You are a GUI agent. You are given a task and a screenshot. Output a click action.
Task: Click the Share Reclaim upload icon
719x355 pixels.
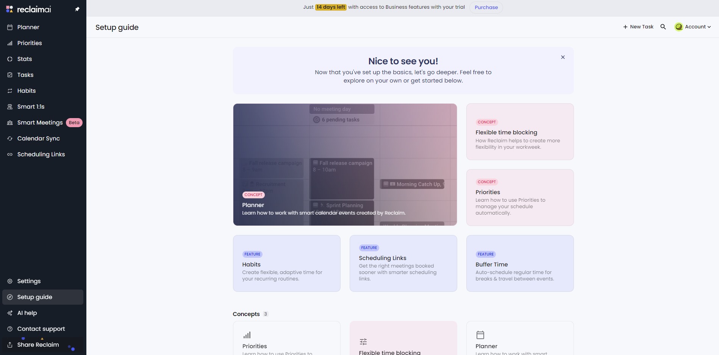(x=10, y=345)
